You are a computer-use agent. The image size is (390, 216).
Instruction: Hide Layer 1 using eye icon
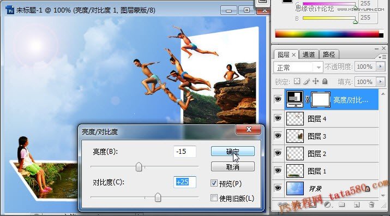pyautogui.click(x=278, y=171)
